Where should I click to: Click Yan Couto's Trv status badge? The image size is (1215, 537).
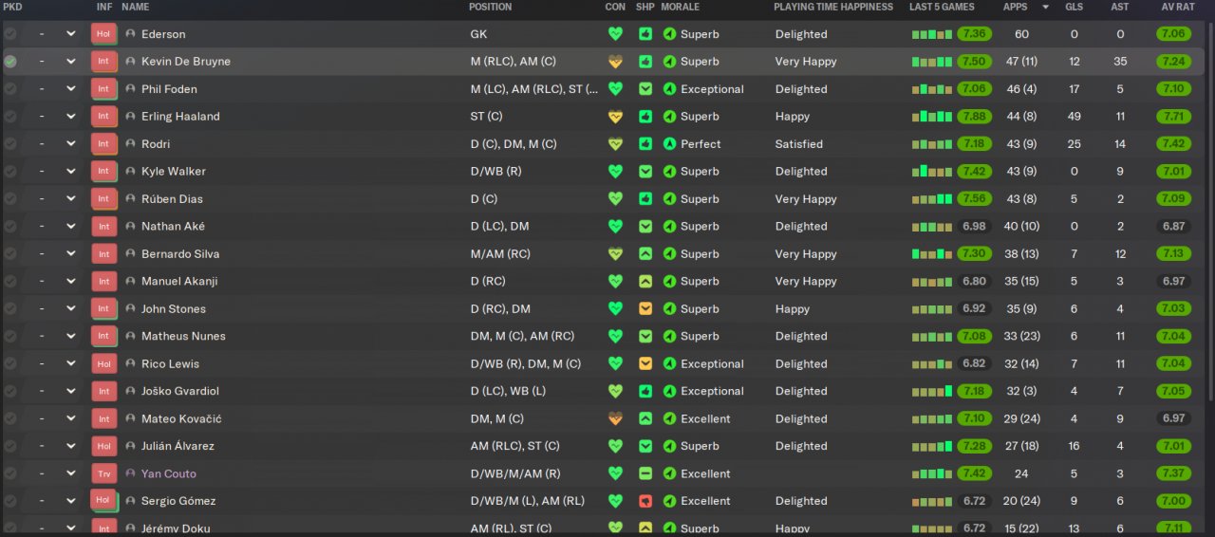103,473
